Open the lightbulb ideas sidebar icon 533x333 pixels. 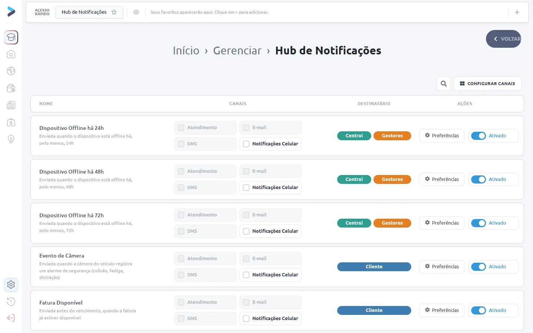[11, 139]
